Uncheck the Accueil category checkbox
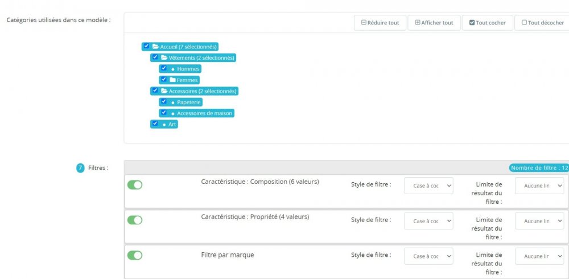The height and width of the screenshot is (279, 569). click(x=147, y=46)
